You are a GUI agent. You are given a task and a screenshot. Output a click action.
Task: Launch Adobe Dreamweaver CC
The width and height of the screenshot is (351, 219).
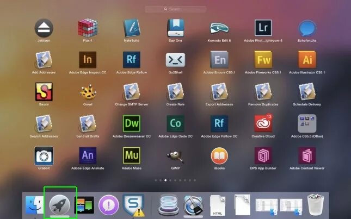coord(132,123)
